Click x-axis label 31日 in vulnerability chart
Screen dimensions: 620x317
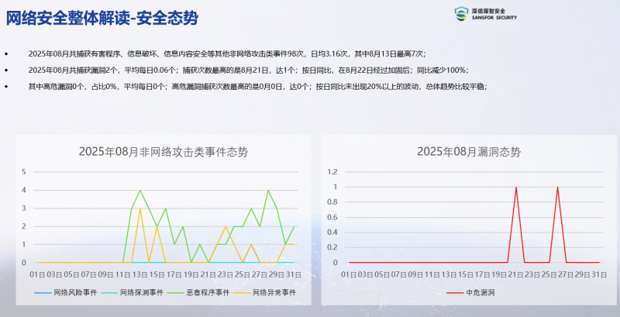click(599, 274)
